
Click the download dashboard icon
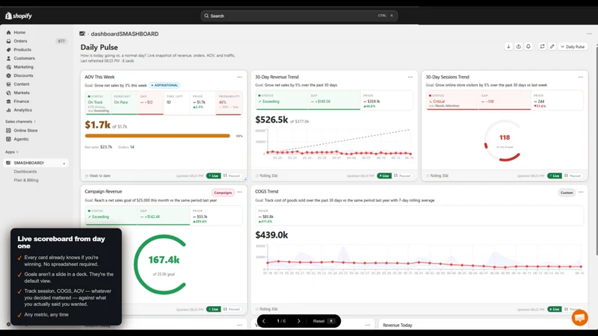(x=508, y=46)
